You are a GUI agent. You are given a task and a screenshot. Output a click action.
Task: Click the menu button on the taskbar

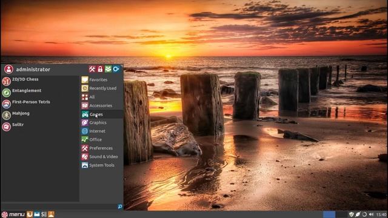pos(13,214)
